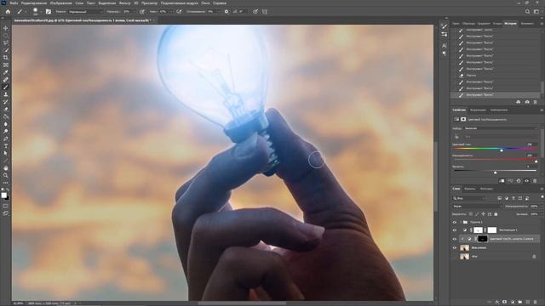Select the Фон копия layer thumbnail
545x306 pixels.
[x=464, y=247]
